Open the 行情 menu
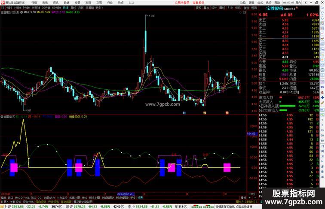This screenshot has height=209, width=325. (34, 3)
